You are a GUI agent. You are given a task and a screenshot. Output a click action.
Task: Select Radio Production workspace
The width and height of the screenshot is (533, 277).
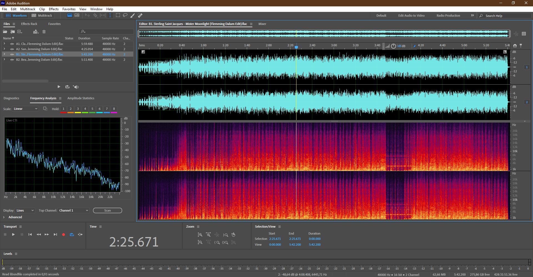tap(448, 16)
